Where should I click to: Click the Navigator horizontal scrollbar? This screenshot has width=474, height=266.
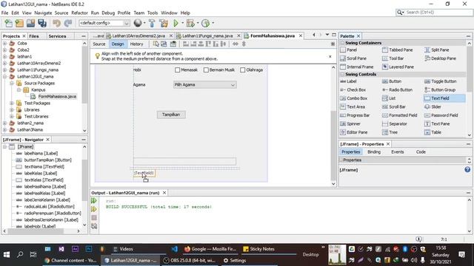tap(36, 231)
